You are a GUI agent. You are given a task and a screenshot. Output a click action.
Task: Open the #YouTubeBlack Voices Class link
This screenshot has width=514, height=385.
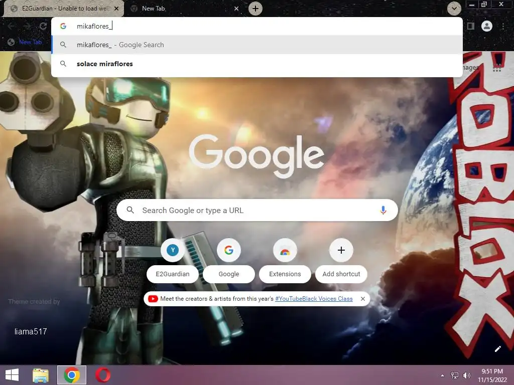click(x=314, y=299)
